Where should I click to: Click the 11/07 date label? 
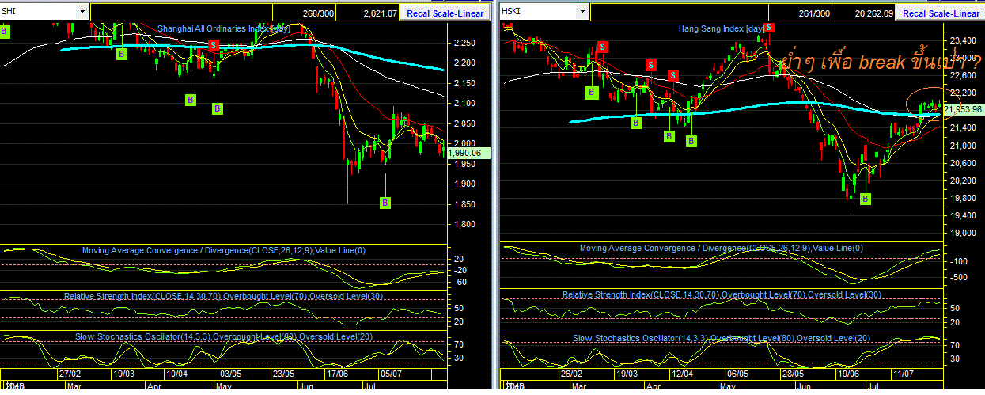[x=901, y=373]
